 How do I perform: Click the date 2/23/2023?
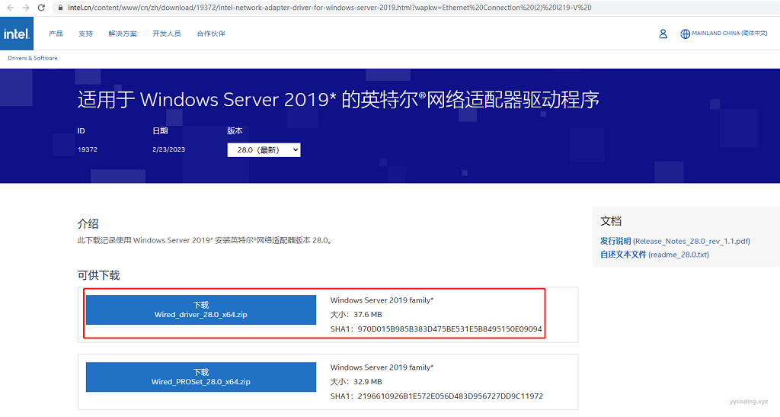coord(168,149)
